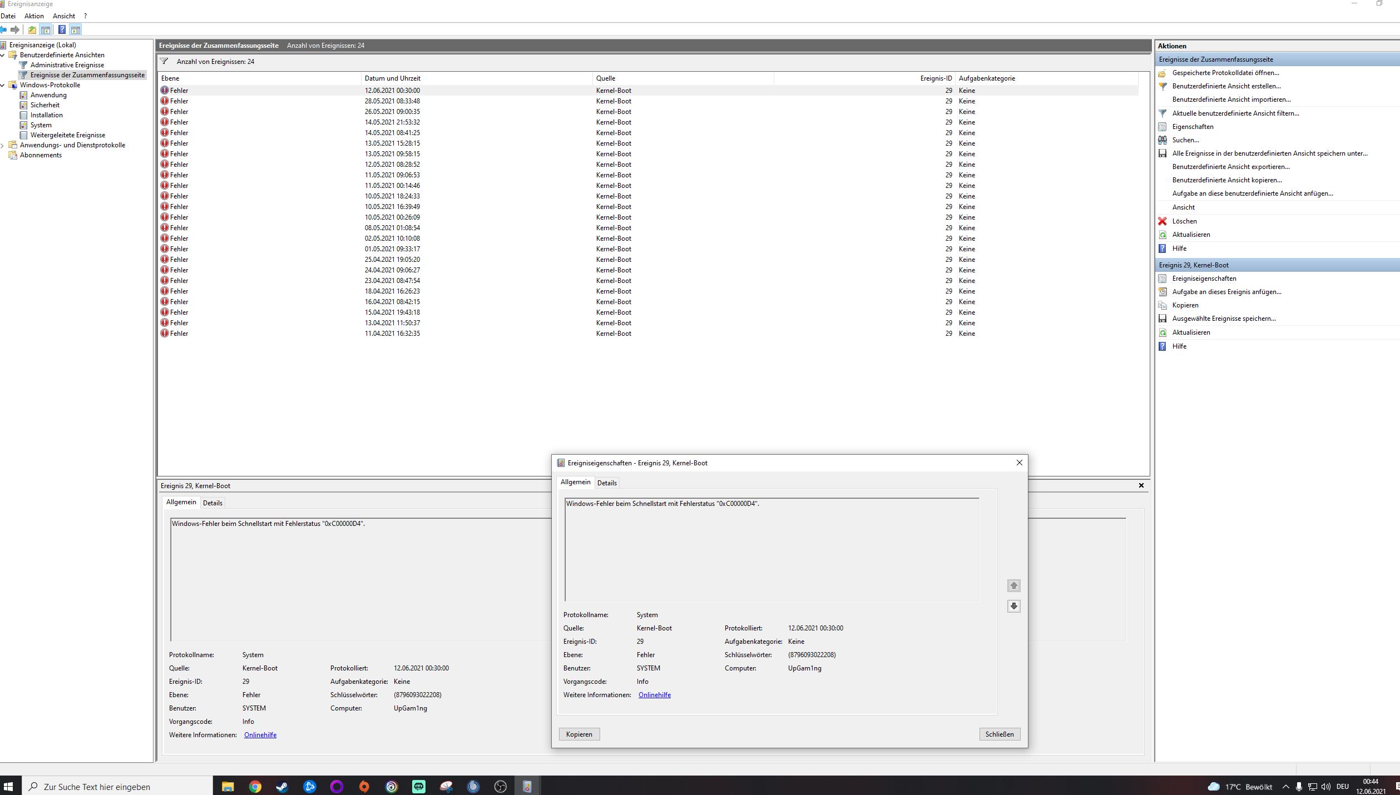Switch to Details tab in event properties dialog
The width and height of the screenshot is (1400, 795).
[x=606, y=483]
